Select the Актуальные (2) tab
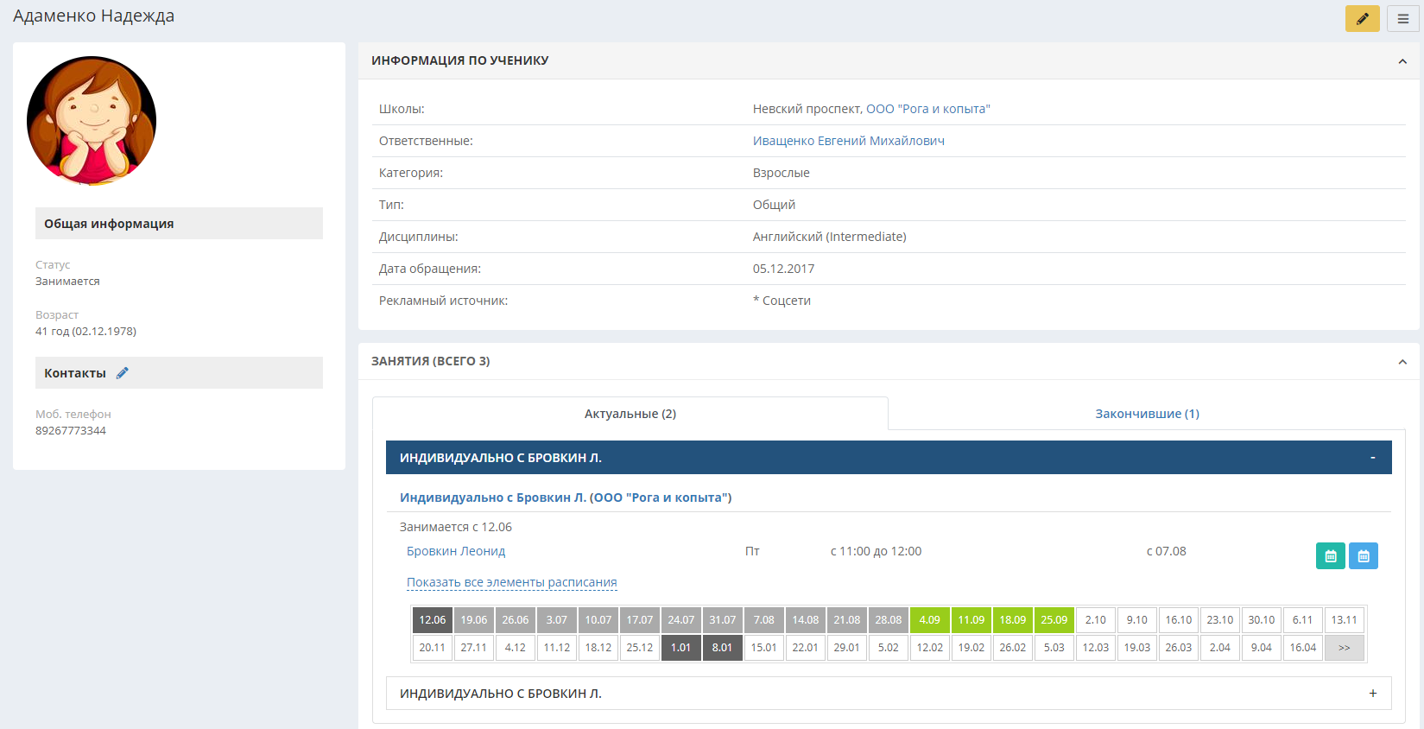The height and width of the screenshot is (729, 1424). point(630,414)
